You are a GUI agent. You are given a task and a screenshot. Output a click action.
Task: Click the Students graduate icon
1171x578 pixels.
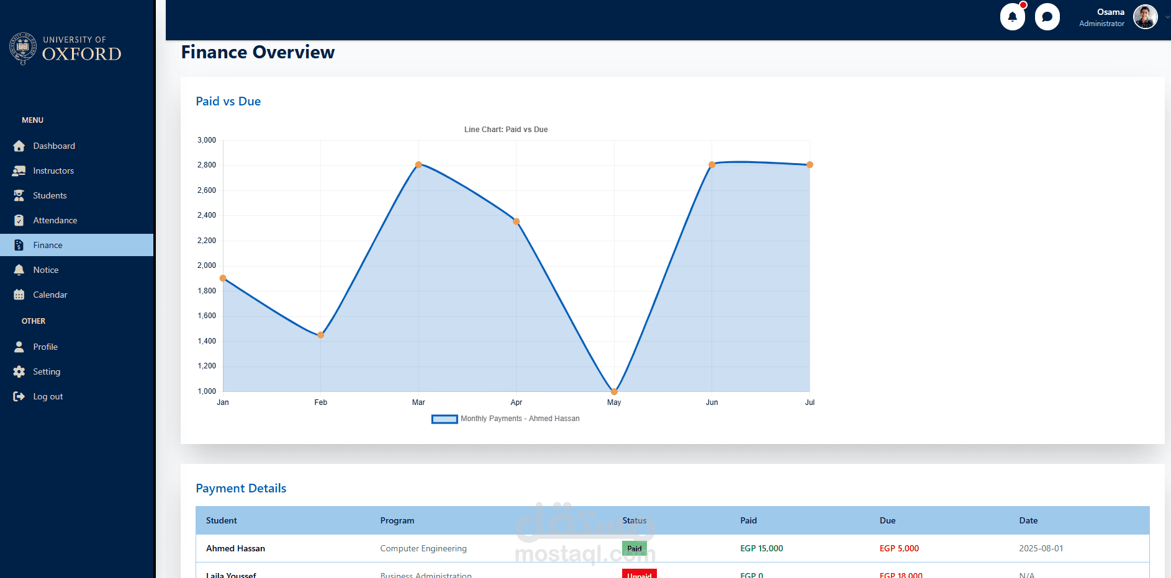point(19,195)
